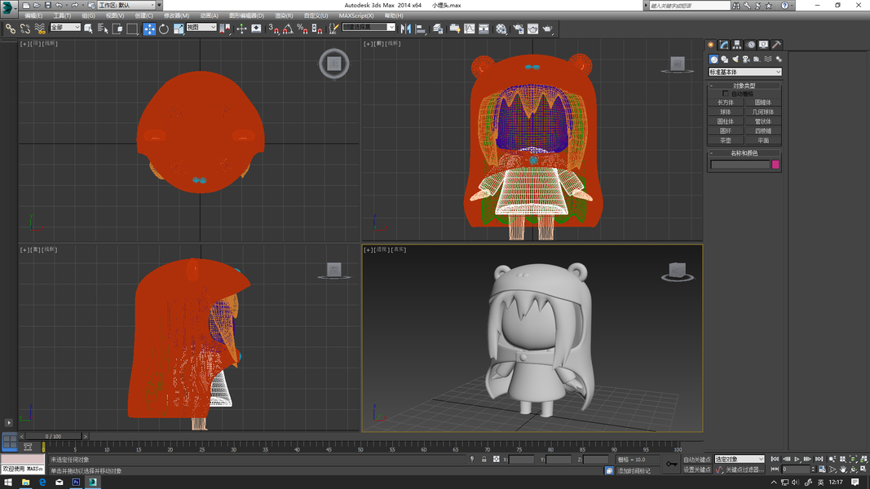This screenshot has width=870, height=489.
Task: Collapse the 名称和颜色 rollout
Action: coord(744,153)
